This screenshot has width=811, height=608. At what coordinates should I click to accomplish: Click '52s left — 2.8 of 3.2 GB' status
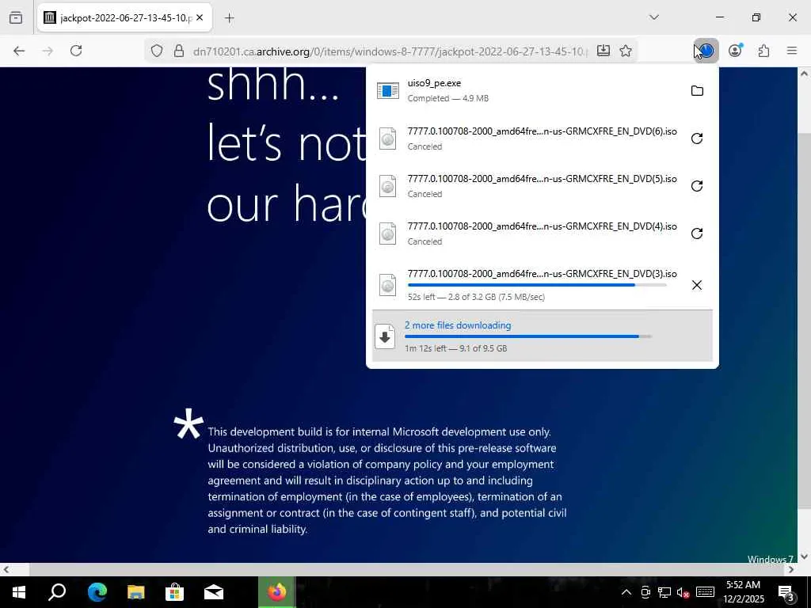476,297
